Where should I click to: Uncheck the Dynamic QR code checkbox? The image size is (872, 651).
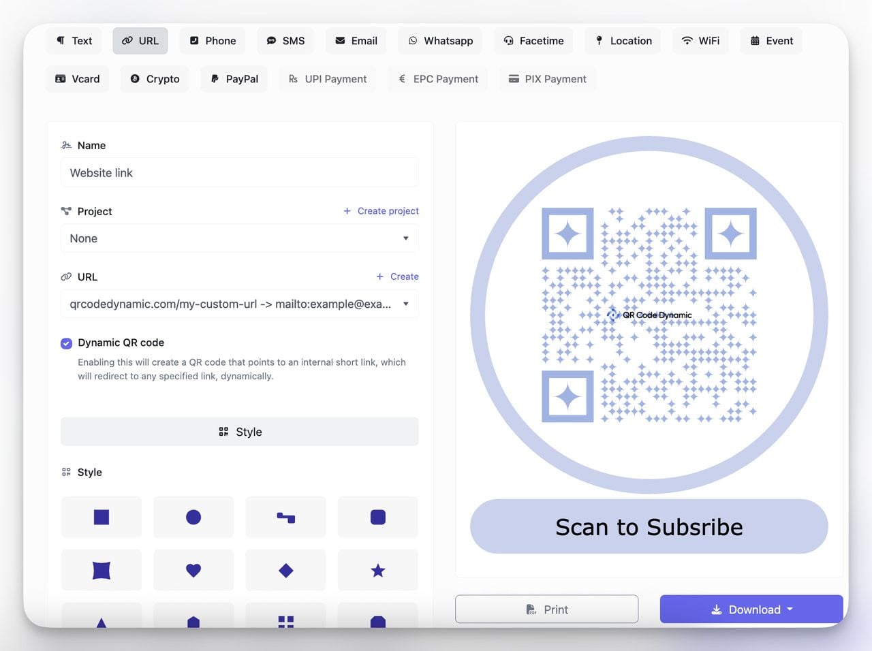[66, 343]
